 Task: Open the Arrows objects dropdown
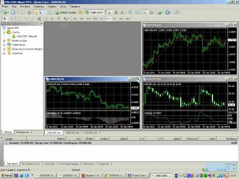[66, 18]
